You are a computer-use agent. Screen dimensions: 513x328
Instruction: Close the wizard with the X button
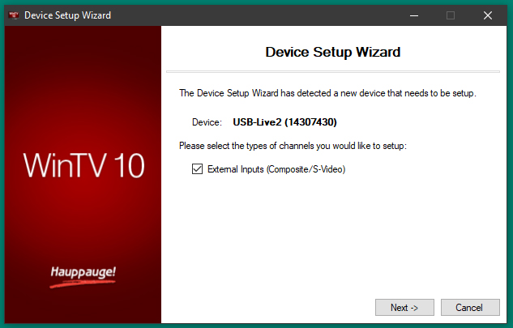point(488,15)
